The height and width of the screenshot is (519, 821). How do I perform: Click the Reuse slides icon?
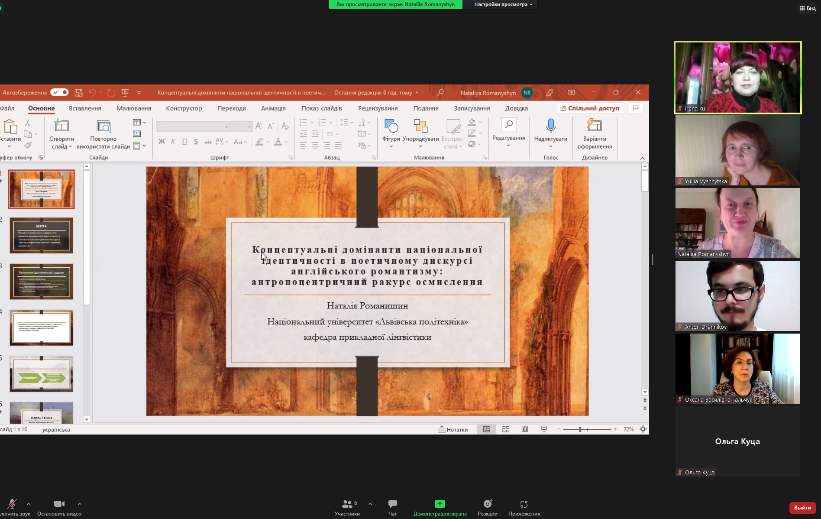[x=103, y=126]
